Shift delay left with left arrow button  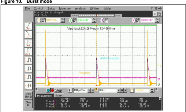pos(119,90)
